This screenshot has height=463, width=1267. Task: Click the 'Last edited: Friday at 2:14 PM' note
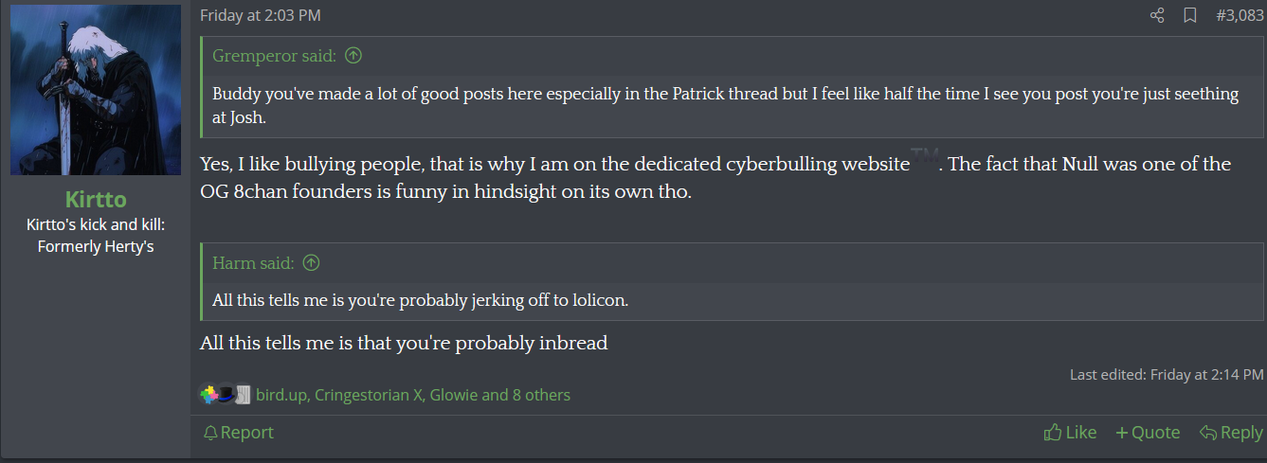click(x=1167, y=375)
